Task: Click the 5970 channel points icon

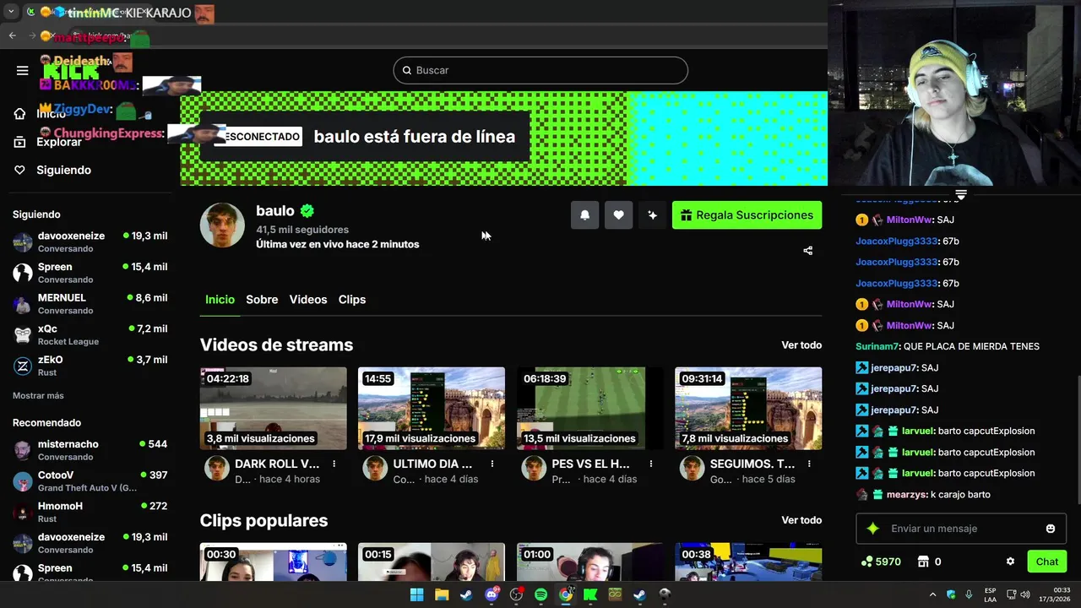Action: click(x=866, y=562)
